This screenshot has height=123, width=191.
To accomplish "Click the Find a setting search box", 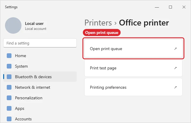I will pyautogui.click(x=40, y=43).
